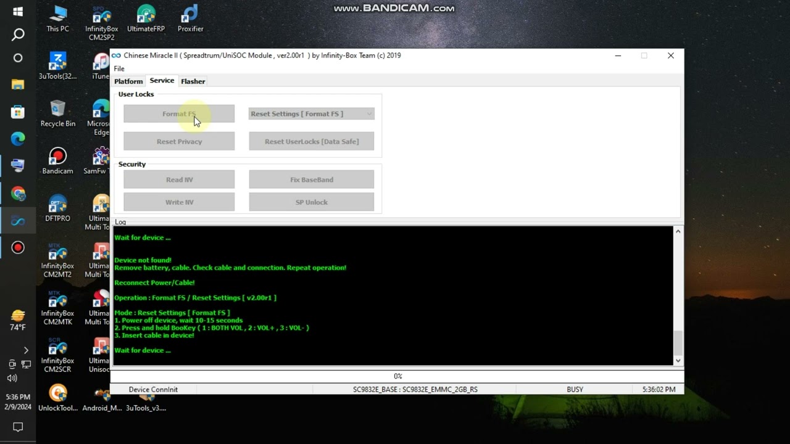The height and width of the screenshot is (444, 790).
Task: Click the 0% progress bar
Action: click(397, 376)
